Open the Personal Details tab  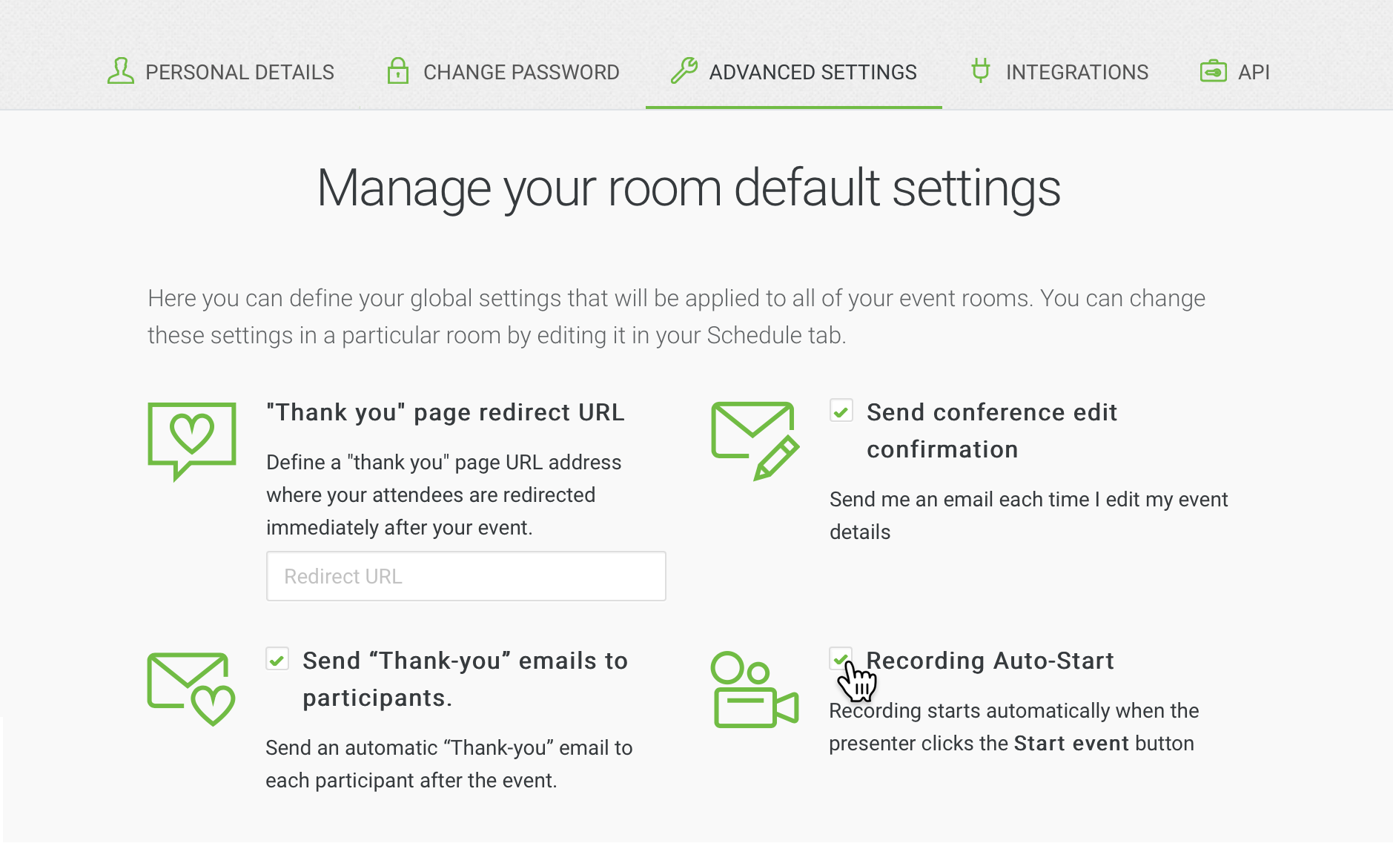239,72
